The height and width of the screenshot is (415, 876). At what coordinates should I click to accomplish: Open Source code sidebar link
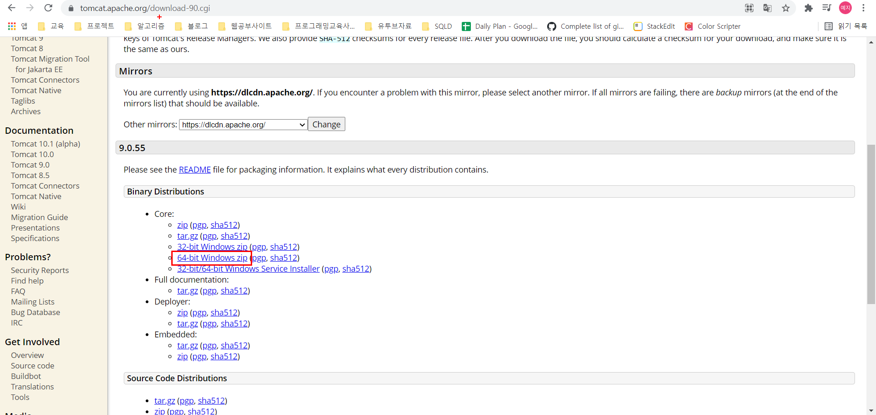click(32, 366)
